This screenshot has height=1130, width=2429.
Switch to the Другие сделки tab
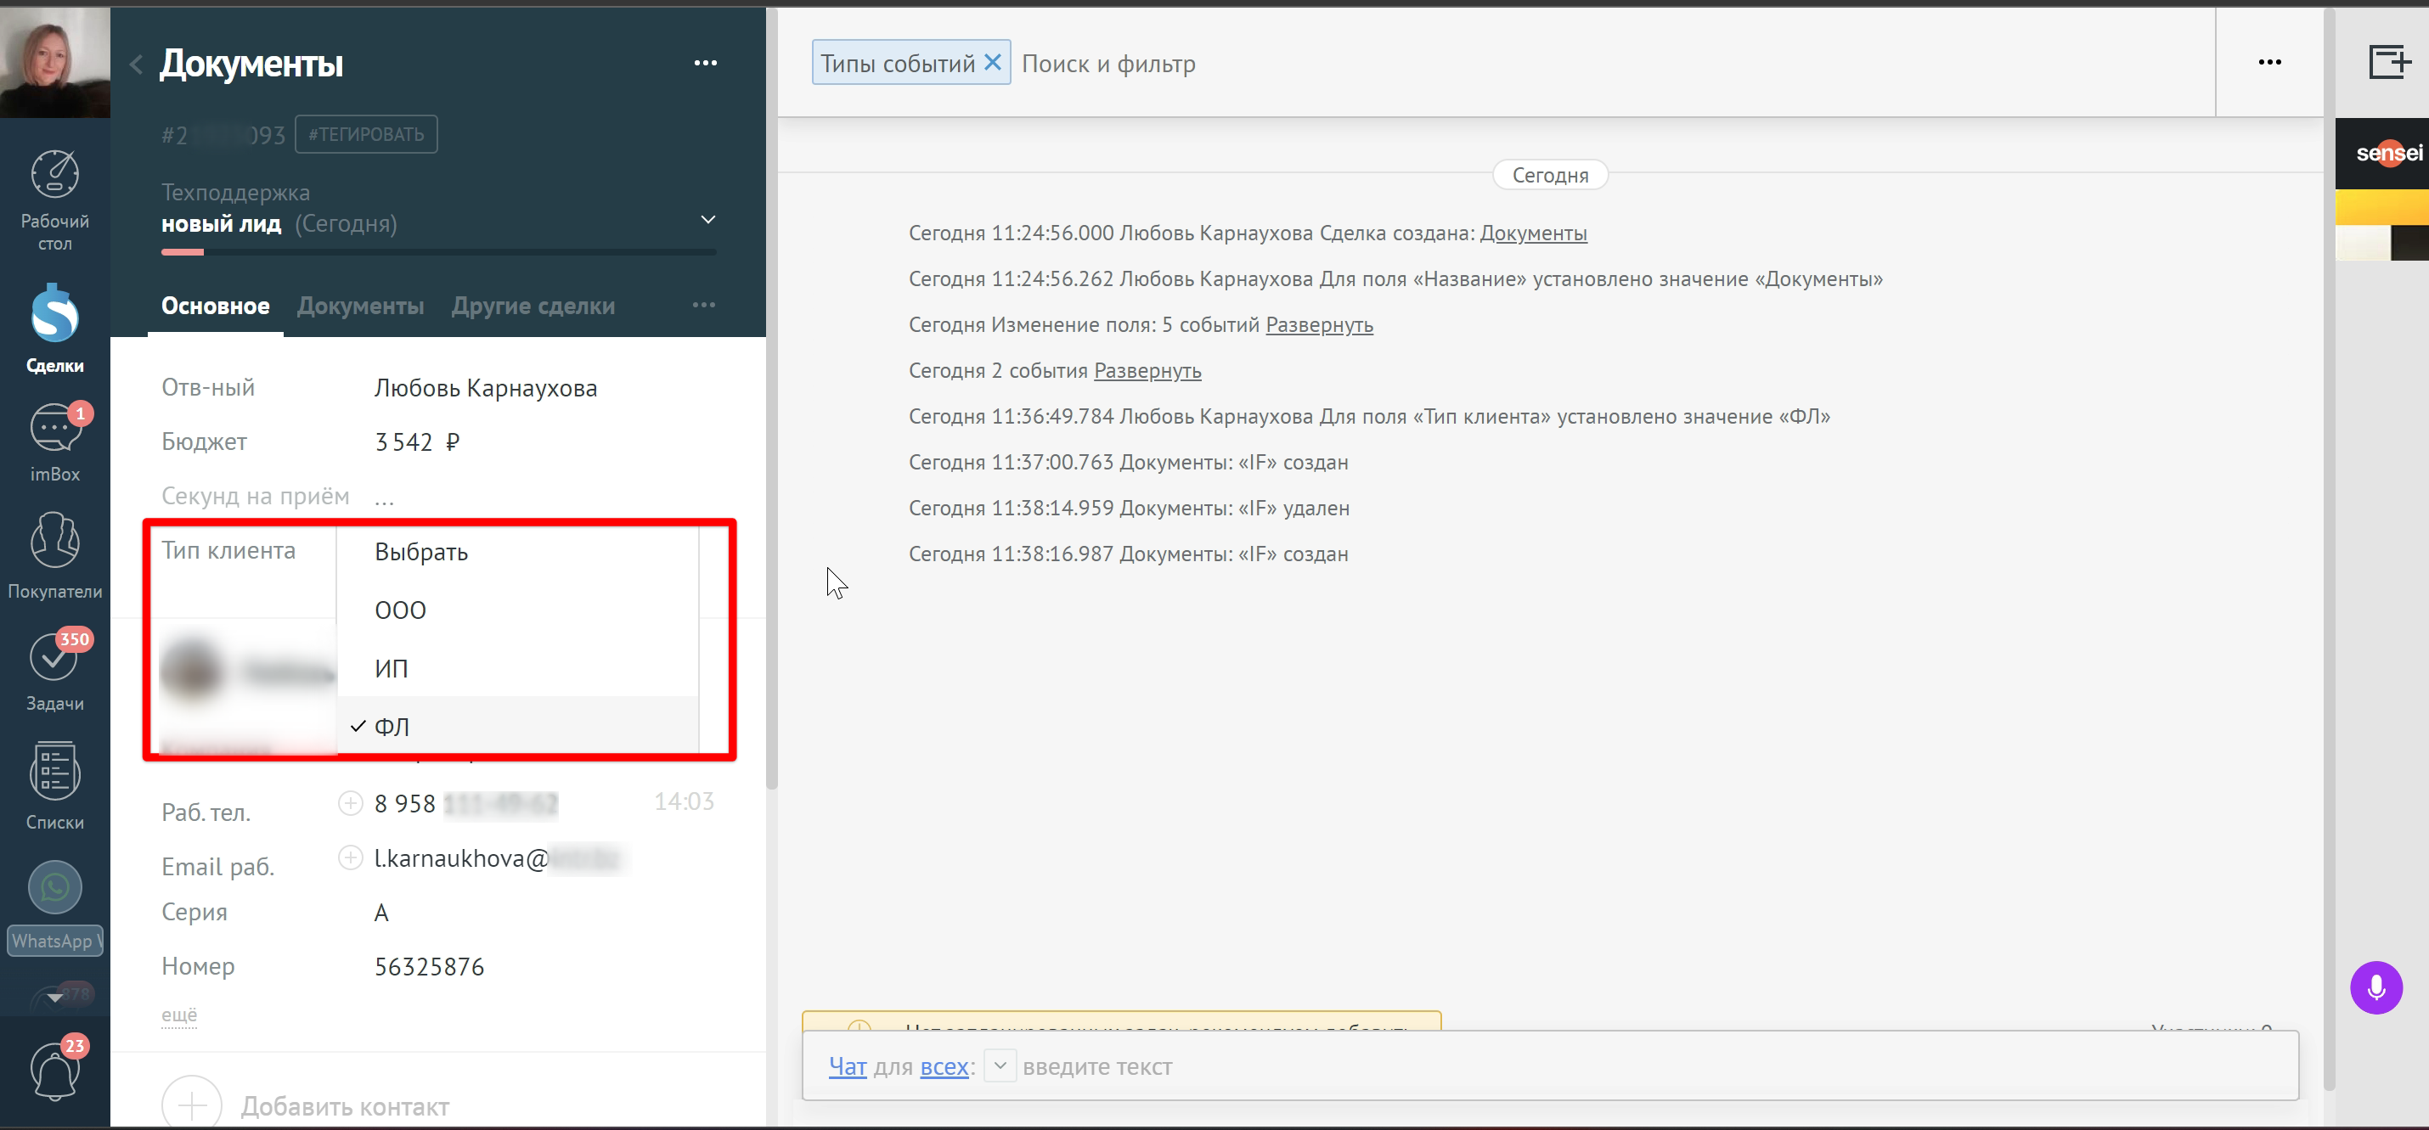point(533,306)
